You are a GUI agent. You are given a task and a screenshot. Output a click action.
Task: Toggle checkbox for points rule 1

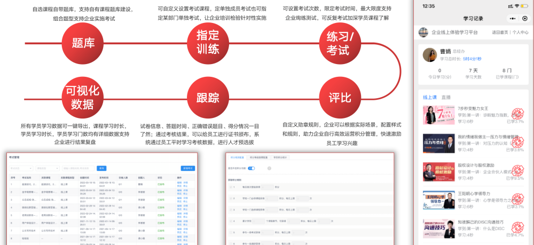point(231,187)
